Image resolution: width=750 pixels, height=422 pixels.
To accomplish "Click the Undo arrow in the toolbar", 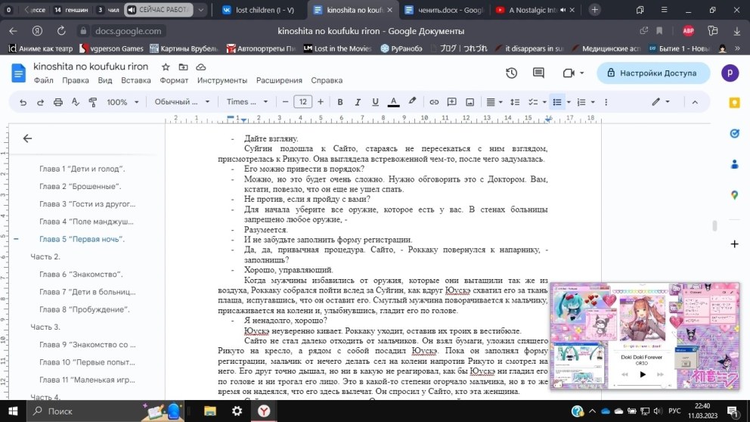I will coord(23,102).
